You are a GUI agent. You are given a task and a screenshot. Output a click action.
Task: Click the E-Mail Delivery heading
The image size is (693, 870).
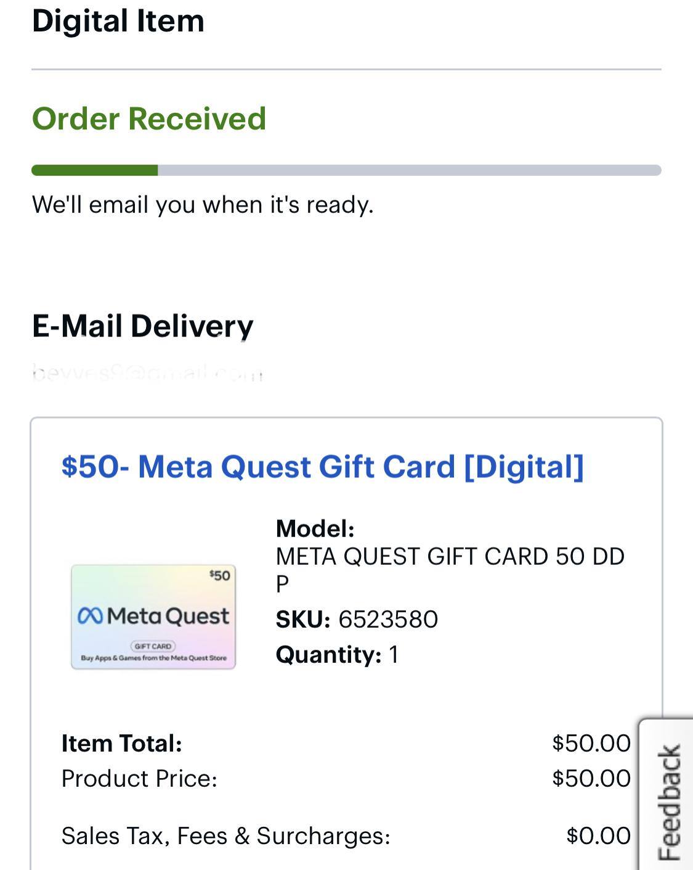tap(143, 326)
